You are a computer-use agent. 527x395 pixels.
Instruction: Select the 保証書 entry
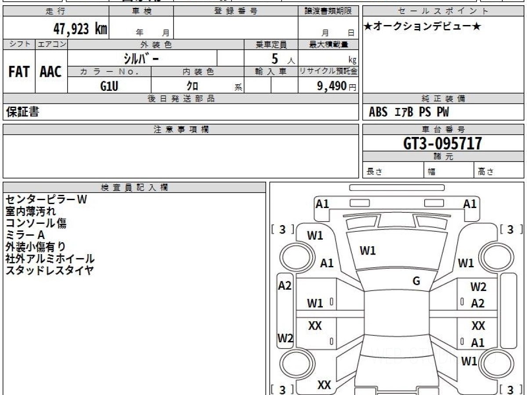click(x=22, y=112)
